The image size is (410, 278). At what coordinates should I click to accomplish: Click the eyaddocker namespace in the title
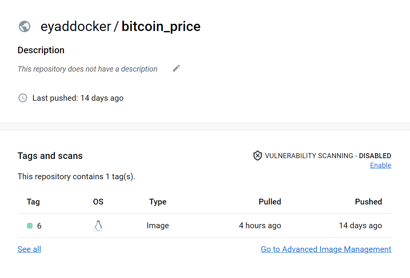coord(76,26)
